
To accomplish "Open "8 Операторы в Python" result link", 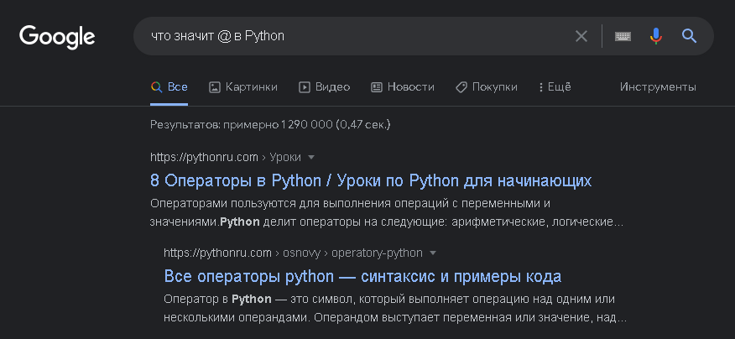I will pos(371,180).
